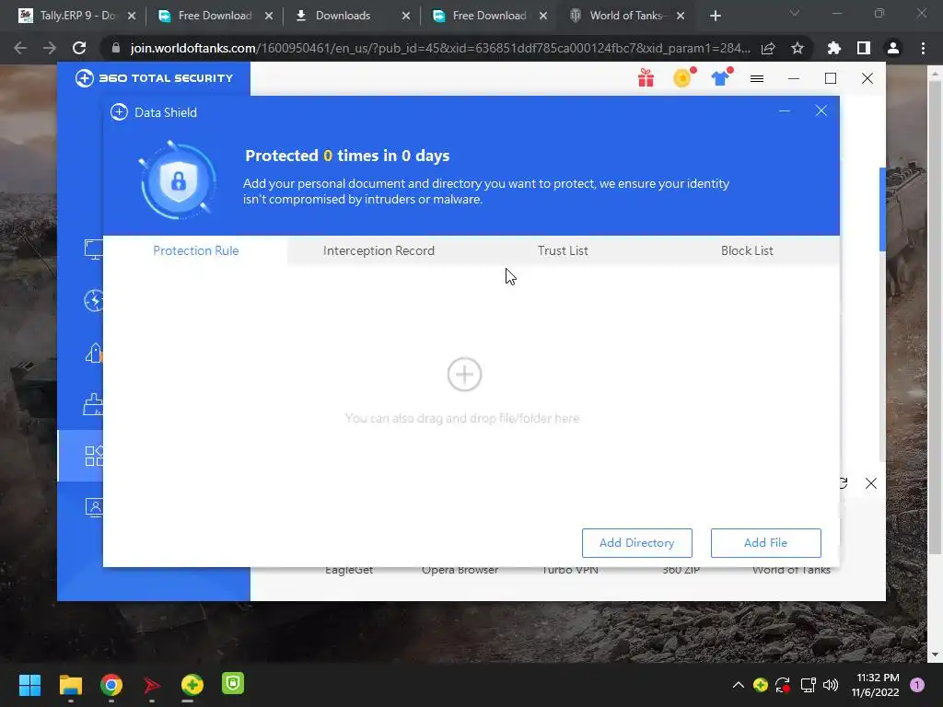Open the blue t-shirt theme icon

point(720,78)
